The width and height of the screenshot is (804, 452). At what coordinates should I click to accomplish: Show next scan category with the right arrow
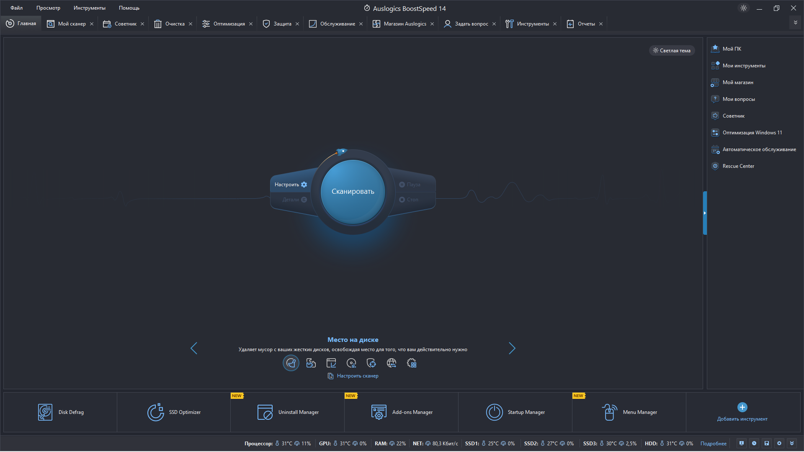point(512,348)
